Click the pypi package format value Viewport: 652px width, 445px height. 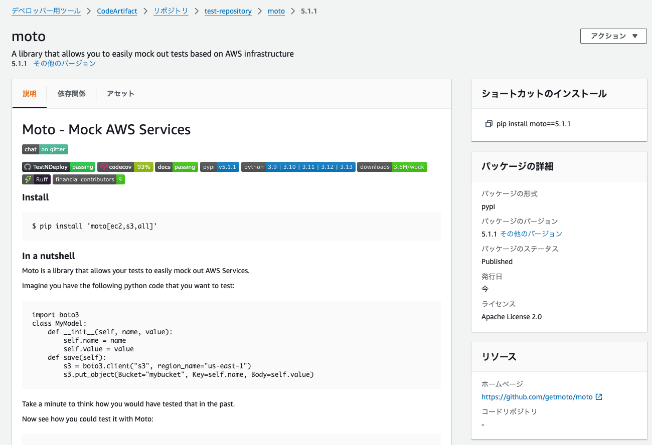pyautogui.click(x=488, y=206)
